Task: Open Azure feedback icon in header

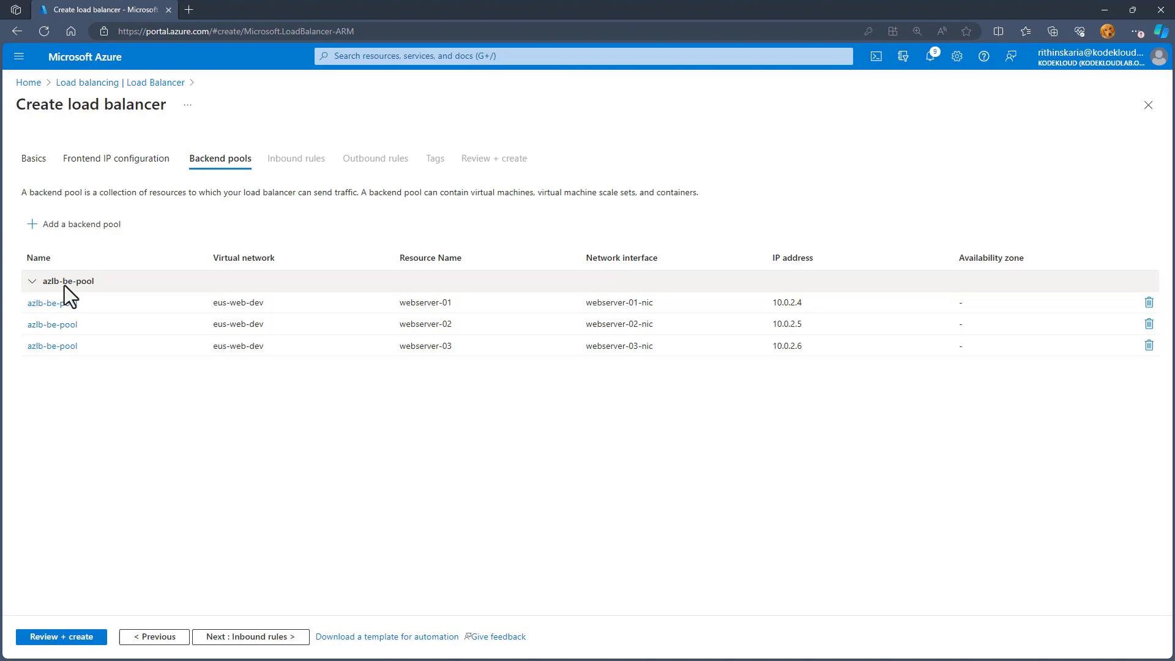Action: (1011, 56)
